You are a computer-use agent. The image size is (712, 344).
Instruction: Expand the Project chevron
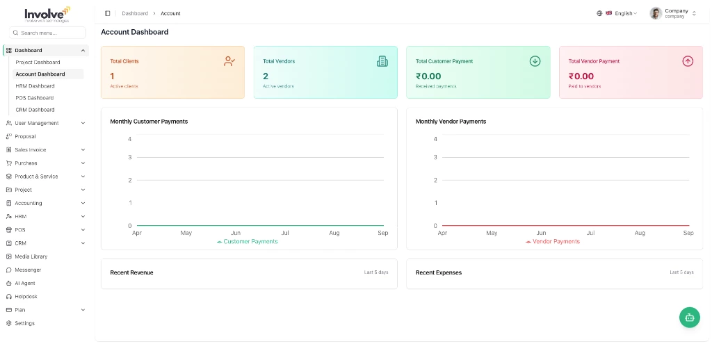(83, 190)
